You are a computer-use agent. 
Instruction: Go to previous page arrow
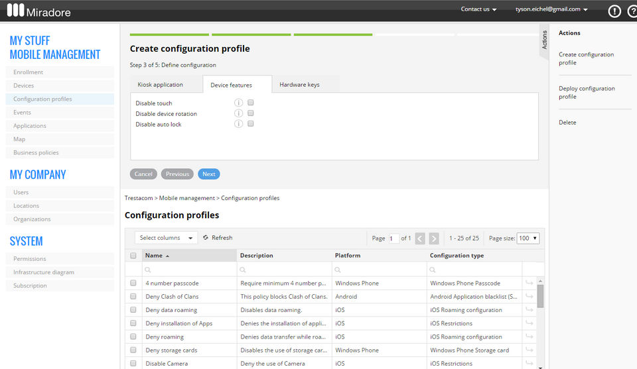pos(420,238)
